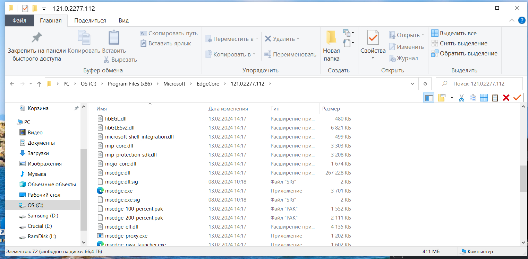Click the Microsoft breadcrumb in the address bar
This screenshot has width=528, height=259.
pyautogui.click(x=174, y=84)
